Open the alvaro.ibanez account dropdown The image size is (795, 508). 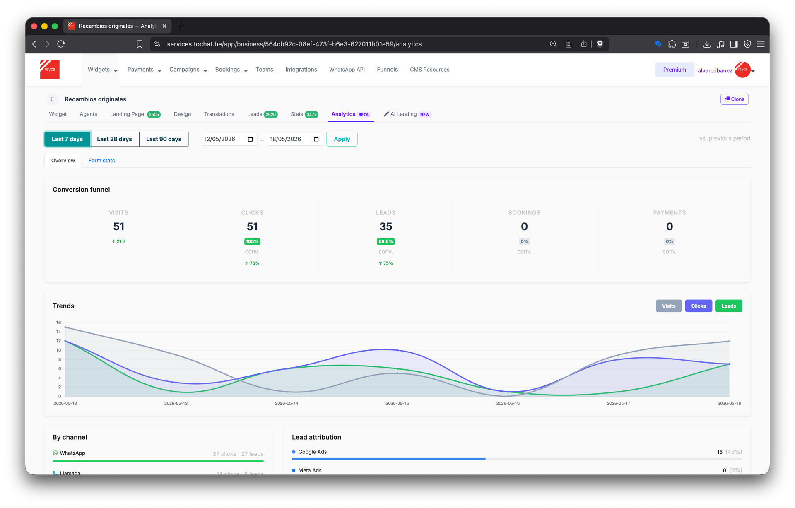click(x=726, y=70)
